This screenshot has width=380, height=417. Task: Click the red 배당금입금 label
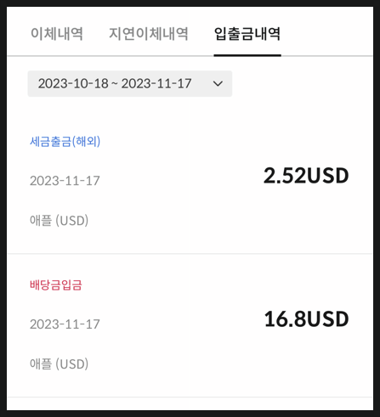[x=56, y=285]
